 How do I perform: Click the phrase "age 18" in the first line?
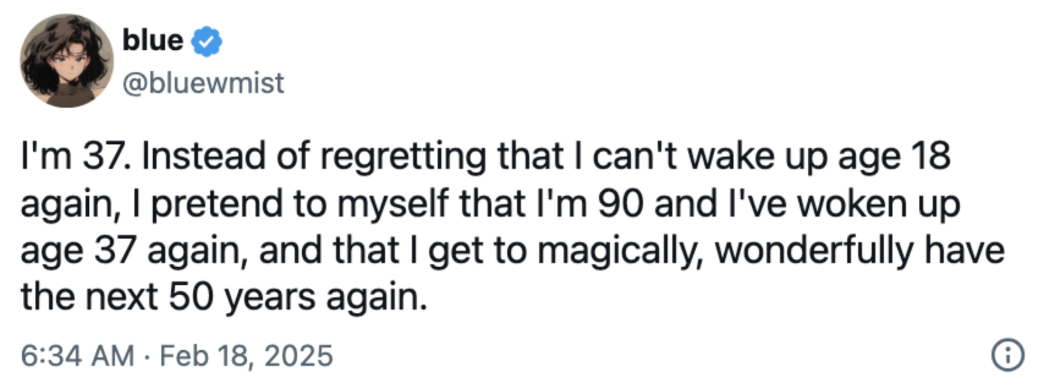[x=895, y=158]
